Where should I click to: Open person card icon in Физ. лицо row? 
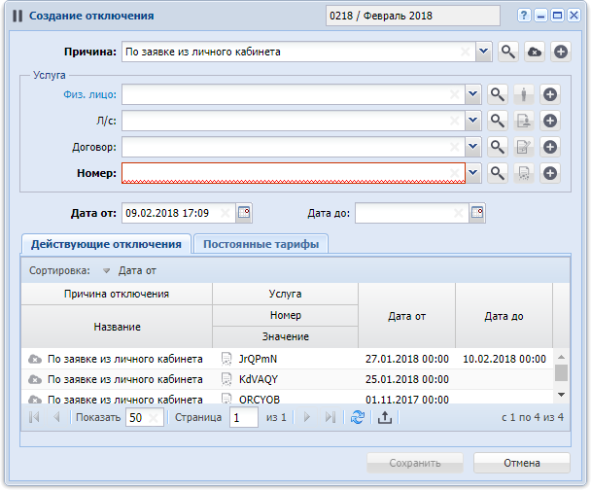[x=524, y=94]
